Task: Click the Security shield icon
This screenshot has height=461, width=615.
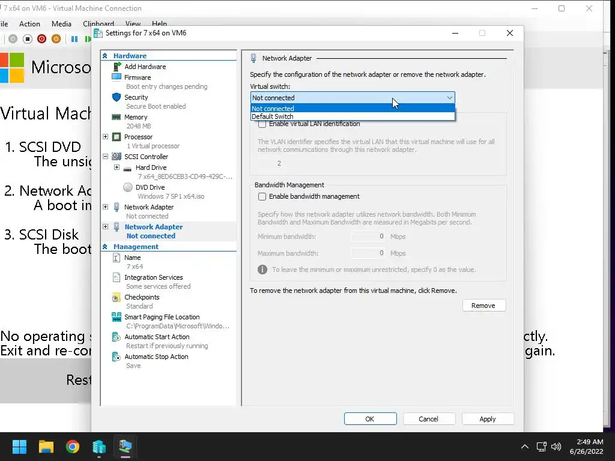Action: coord(117,97)
